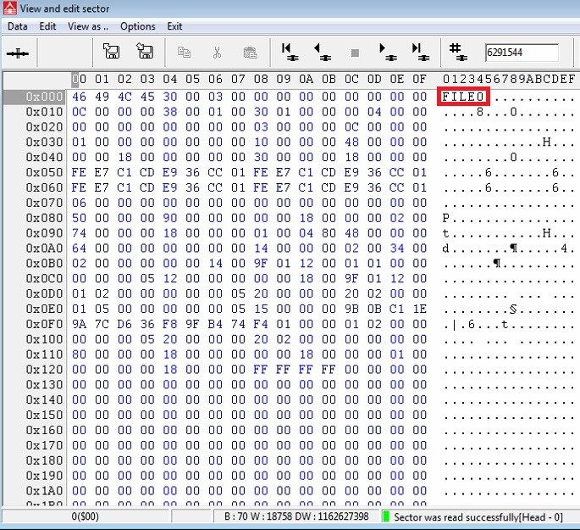Click the Copy icon in the toolbar
The image size is (580, 530).
[x=184, y=53]
